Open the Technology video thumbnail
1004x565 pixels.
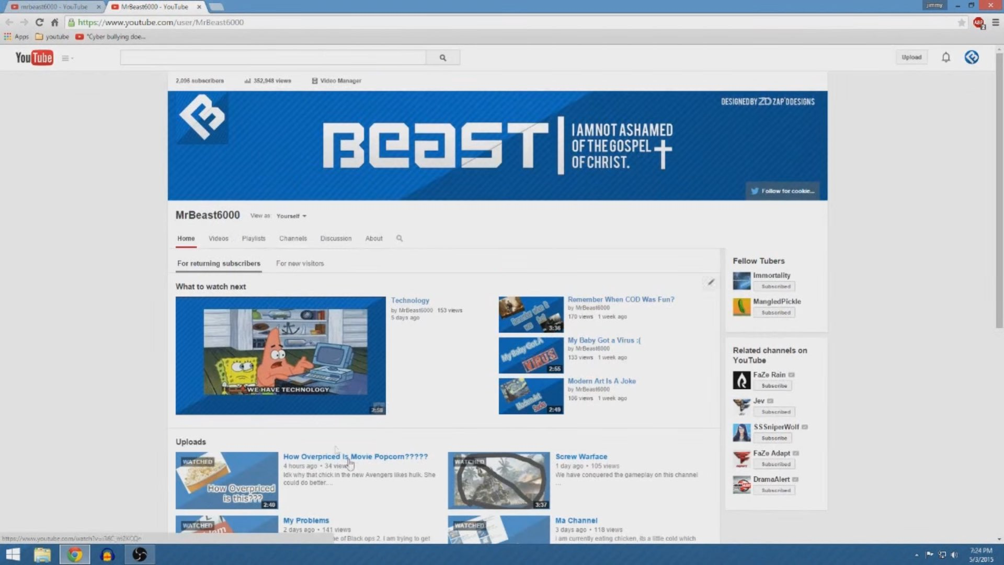coord(280,356)
